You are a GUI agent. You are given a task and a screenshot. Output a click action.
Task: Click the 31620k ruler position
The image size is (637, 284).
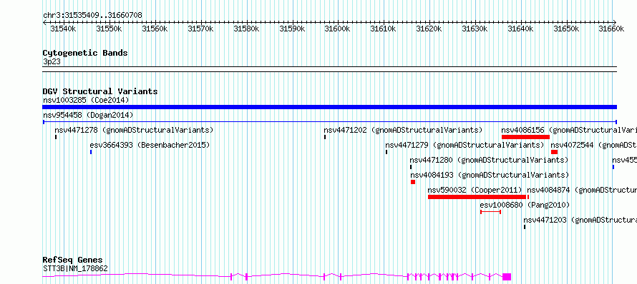429,29
